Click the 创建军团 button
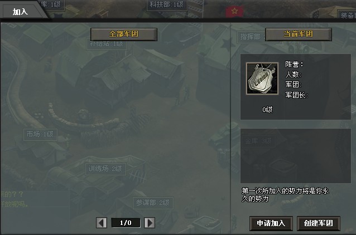 (318, 223)
